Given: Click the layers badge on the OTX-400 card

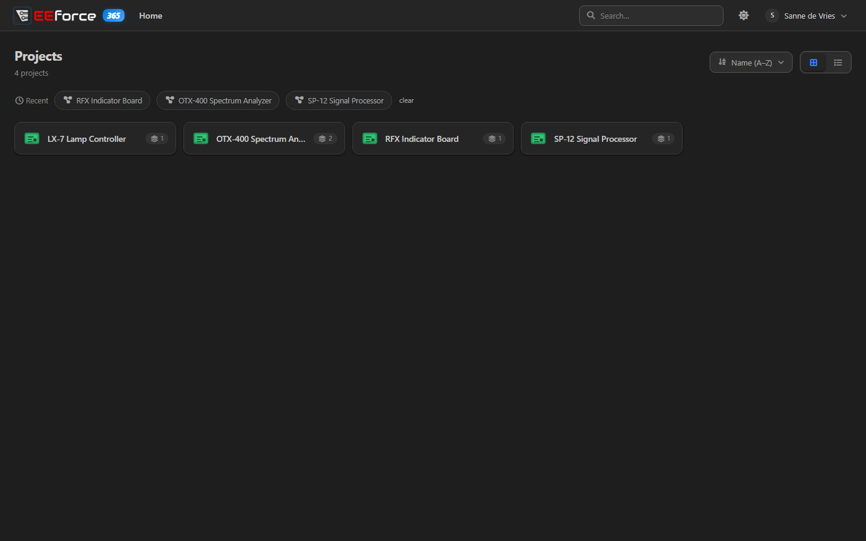Looking at the screenshot, I should click(325, 139).
